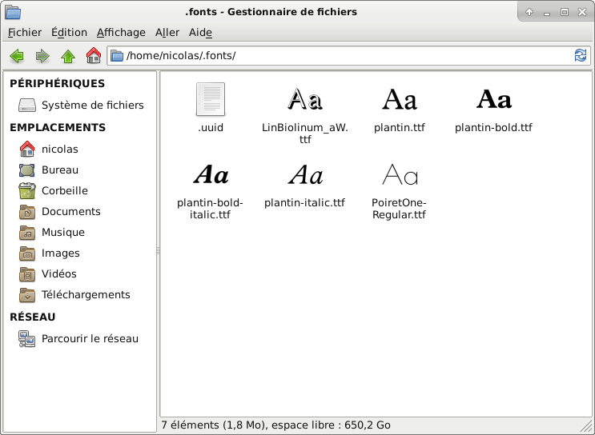Open the Aller menu
Screen dimensions: 595x435
[167, 33]
